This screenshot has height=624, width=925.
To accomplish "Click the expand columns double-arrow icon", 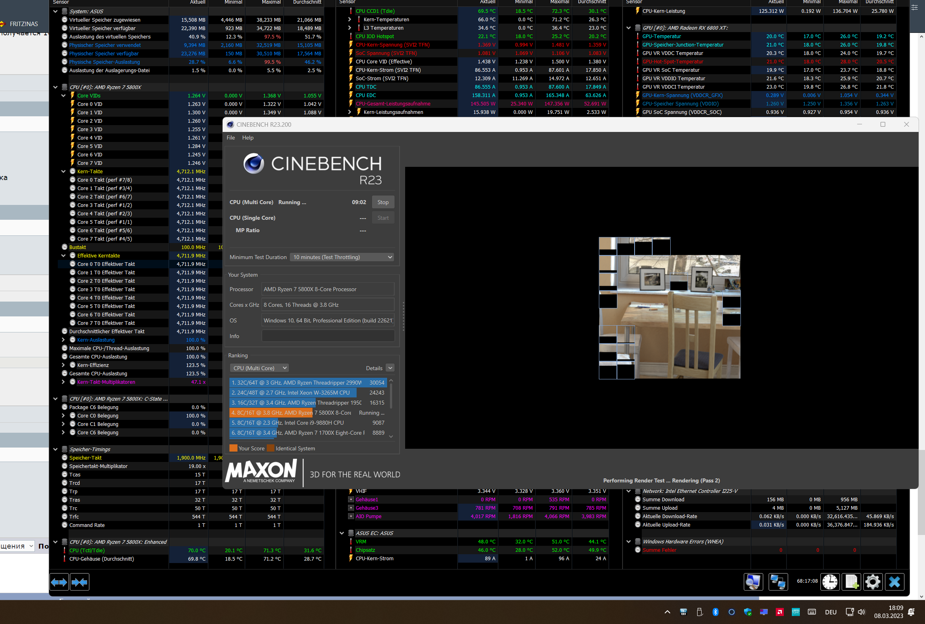I will (x=59, y=582).
